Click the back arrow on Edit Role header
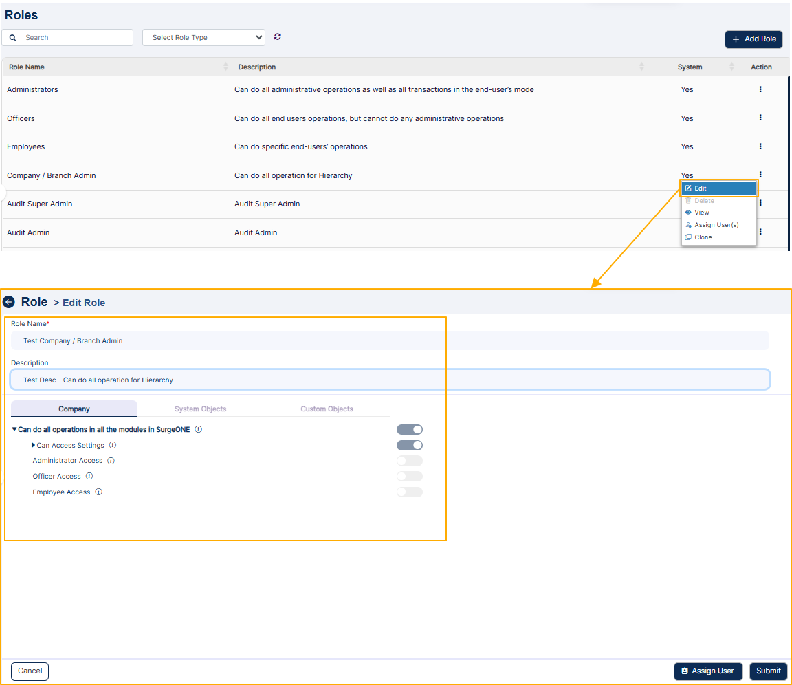792x685 pixels. (x=10, y=302)
